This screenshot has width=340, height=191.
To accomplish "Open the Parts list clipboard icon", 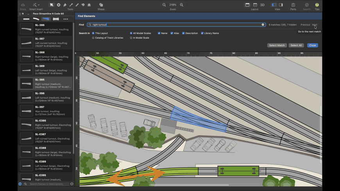I will (293, 5).
